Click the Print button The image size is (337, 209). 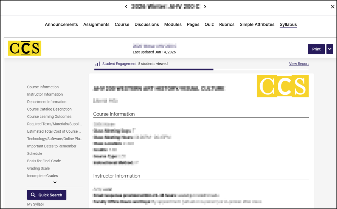click(316, 49)
